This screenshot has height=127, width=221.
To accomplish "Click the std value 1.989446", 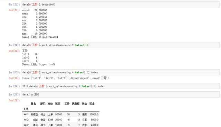I will point(41,17).
